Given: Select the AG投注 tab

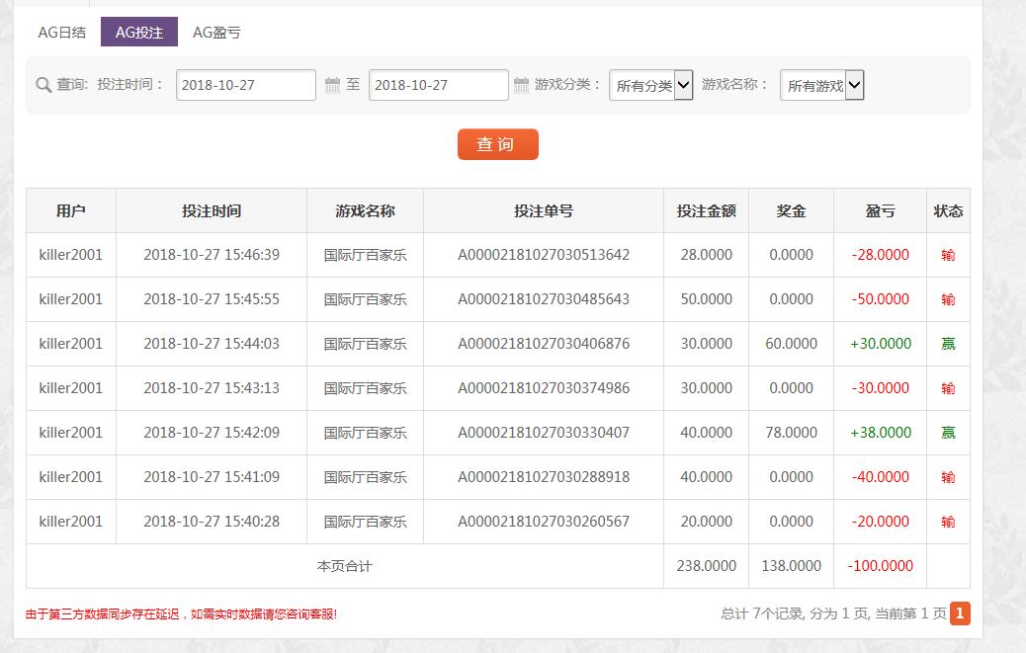Looking at the screenshot, I should coord(138,32).
